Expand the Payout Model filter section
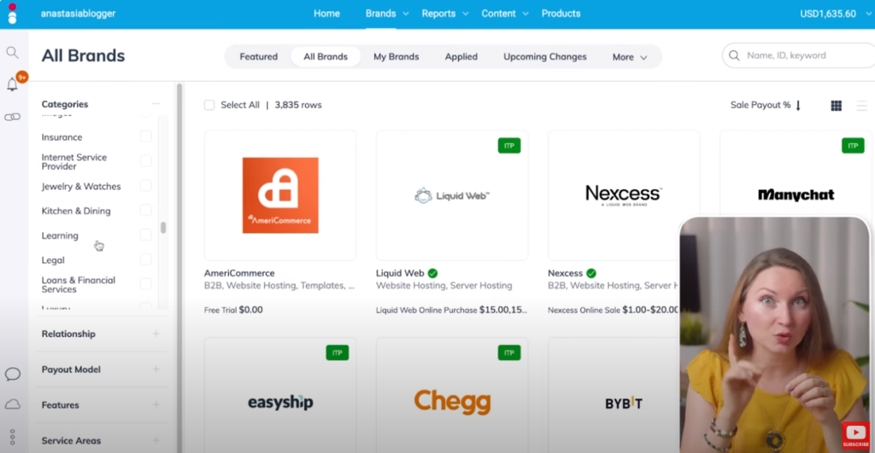Screen dimensions: 875x453 coord(156,369)
